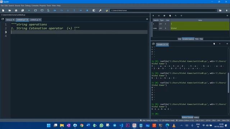Run file with the green play icon
Image resolution: width=230 pixels, height=129 pixels.
29,10
